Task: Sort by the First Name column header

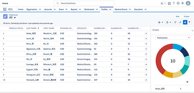Action: 49,28
